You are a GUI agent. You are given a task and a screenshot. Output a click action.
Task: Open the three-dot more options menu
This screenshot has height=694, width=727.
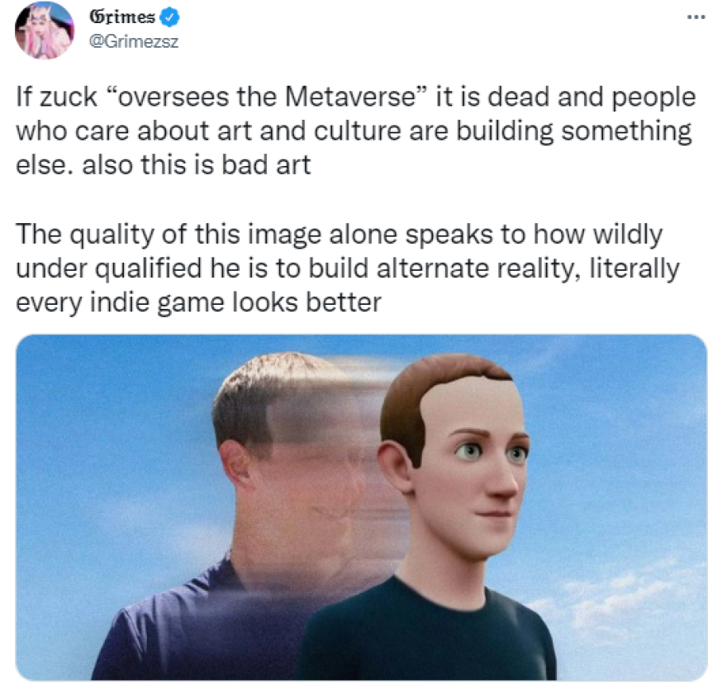click(696, 17)
